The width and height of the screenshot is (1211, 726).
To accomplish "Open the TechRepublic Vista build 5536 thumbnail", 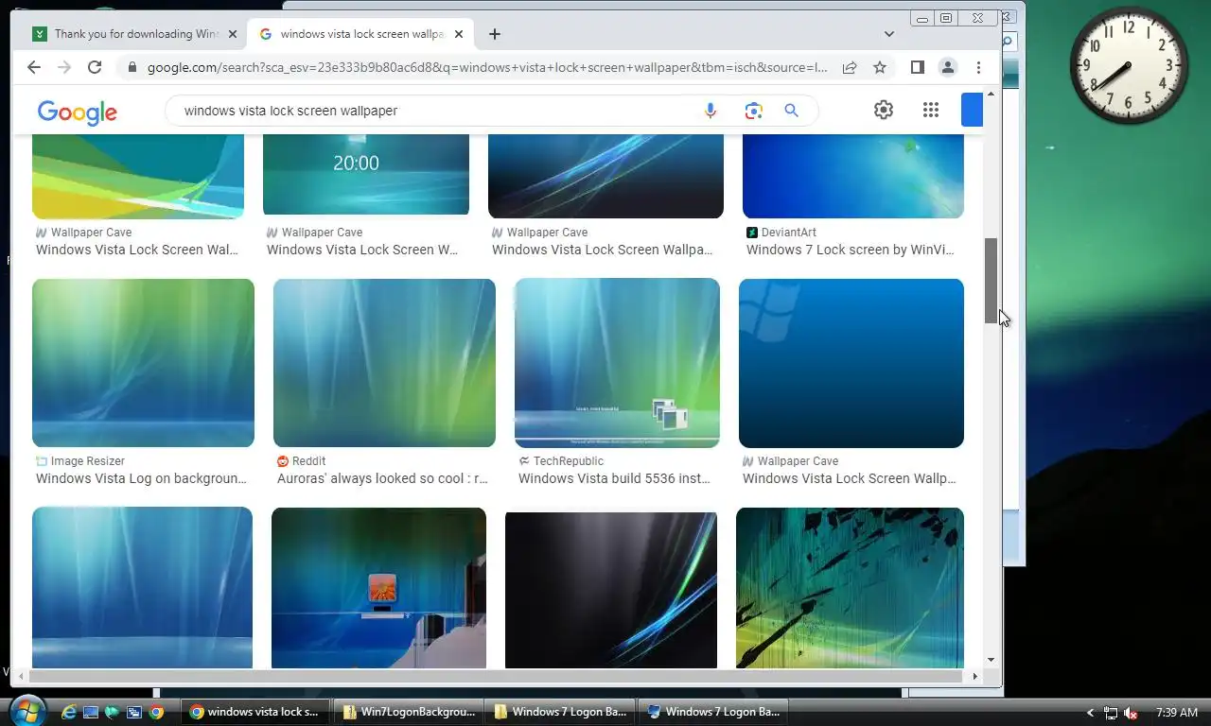I will (x=617, y=363).
